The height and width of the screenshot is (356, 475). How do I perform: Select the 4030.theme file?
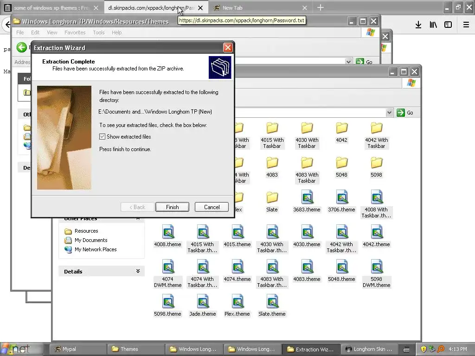307,236
